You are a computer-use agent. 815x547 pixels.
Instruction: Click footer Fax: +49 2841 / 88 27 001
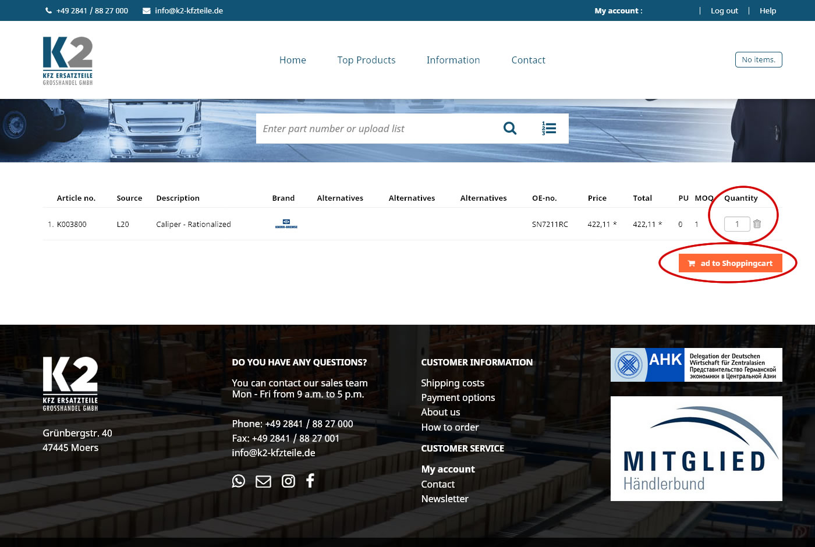click(285, 438)
